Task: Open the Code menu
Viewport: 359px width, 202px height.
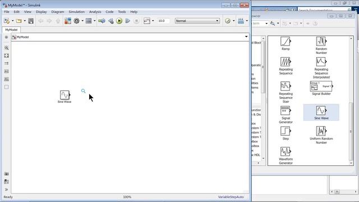Action: [109, 12]
